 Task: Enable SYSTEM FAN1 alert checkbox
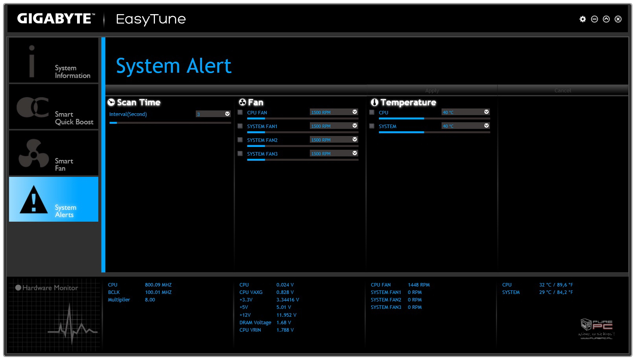(240, 126)
